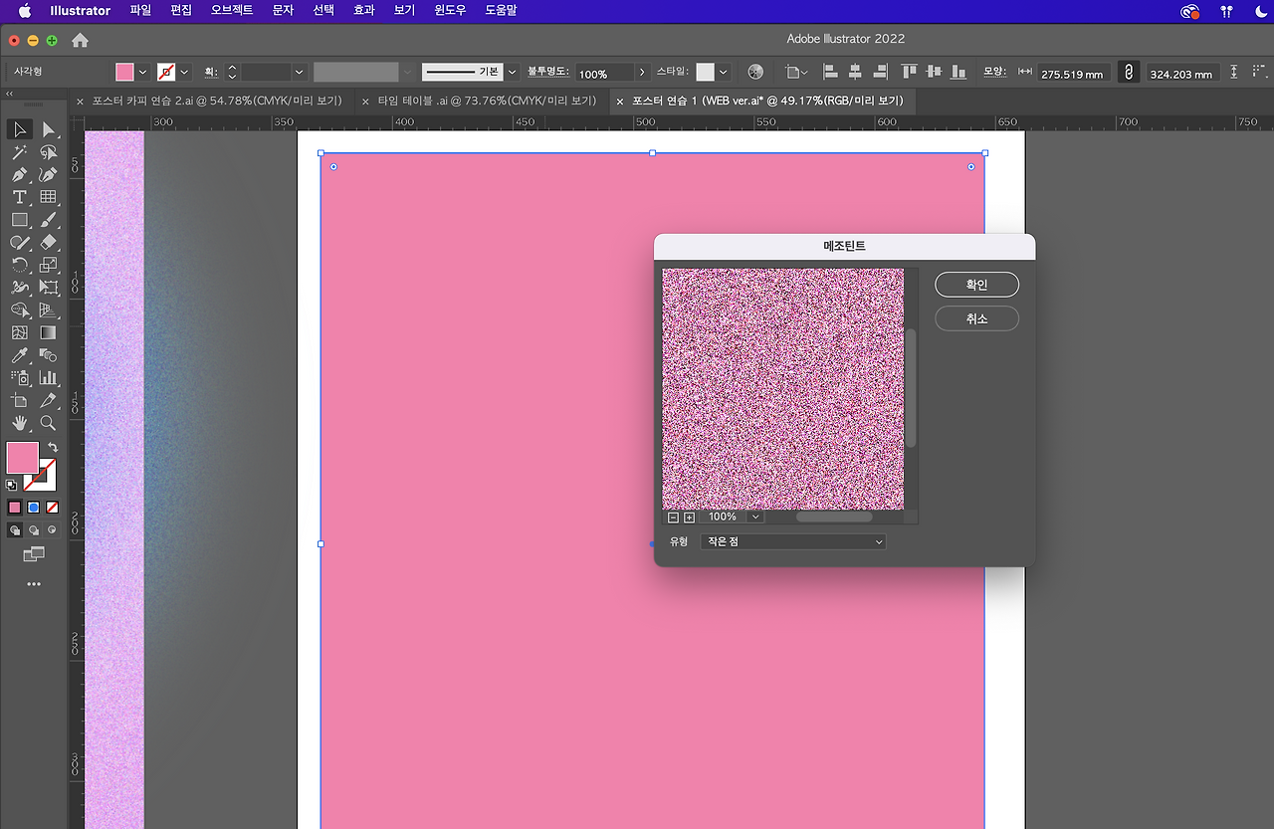Switch to 타임 테이블 .ai tab

click(x=487, y=101)
